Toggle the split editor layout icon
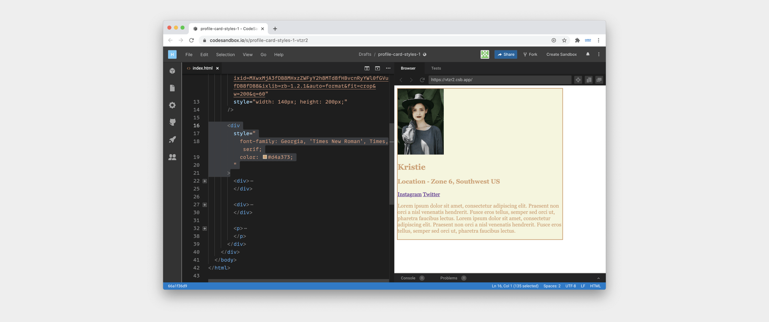 click(367, 68)
